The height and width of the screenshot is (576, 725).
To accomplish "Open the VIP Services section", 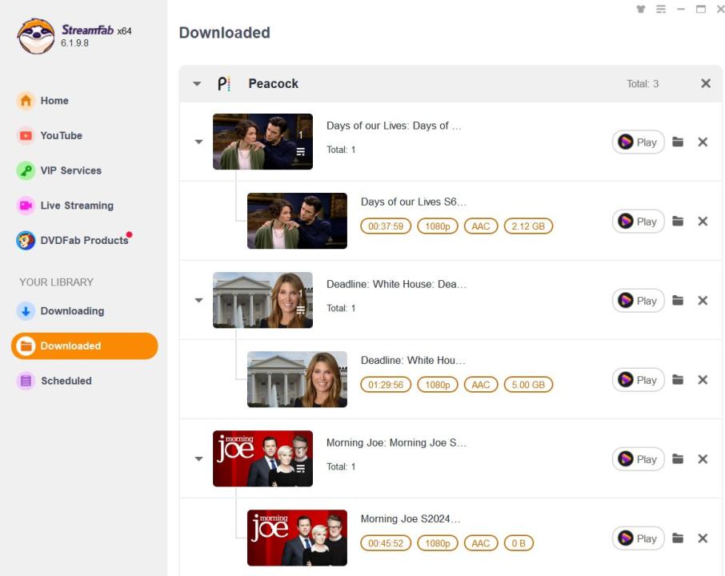I will (x=70, y=170).
